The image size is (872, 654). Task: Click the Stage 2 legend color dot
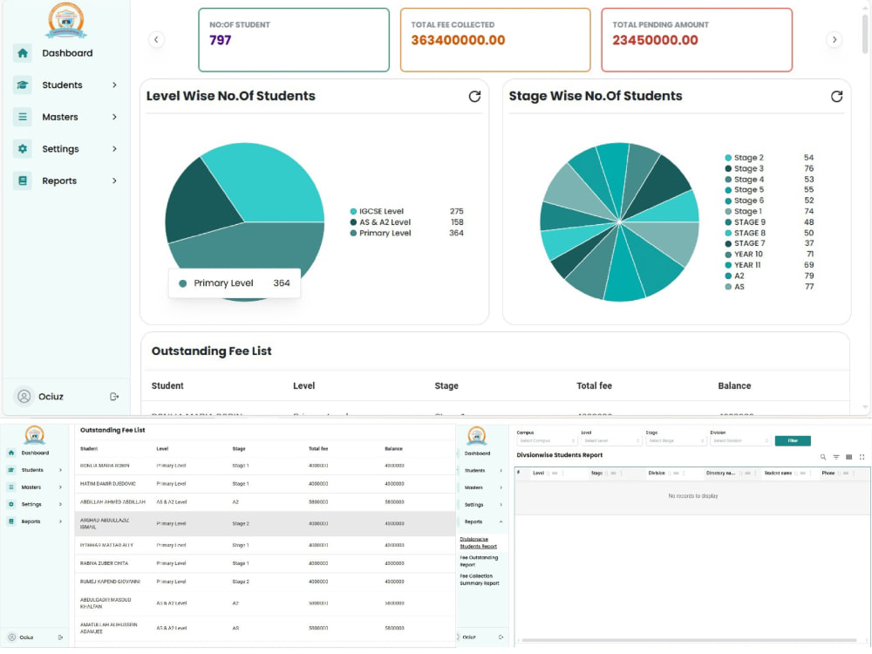[728, 158]
